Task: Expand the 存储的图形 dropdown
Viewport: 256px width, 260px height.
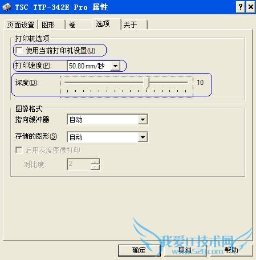Action: pos(143,137)
